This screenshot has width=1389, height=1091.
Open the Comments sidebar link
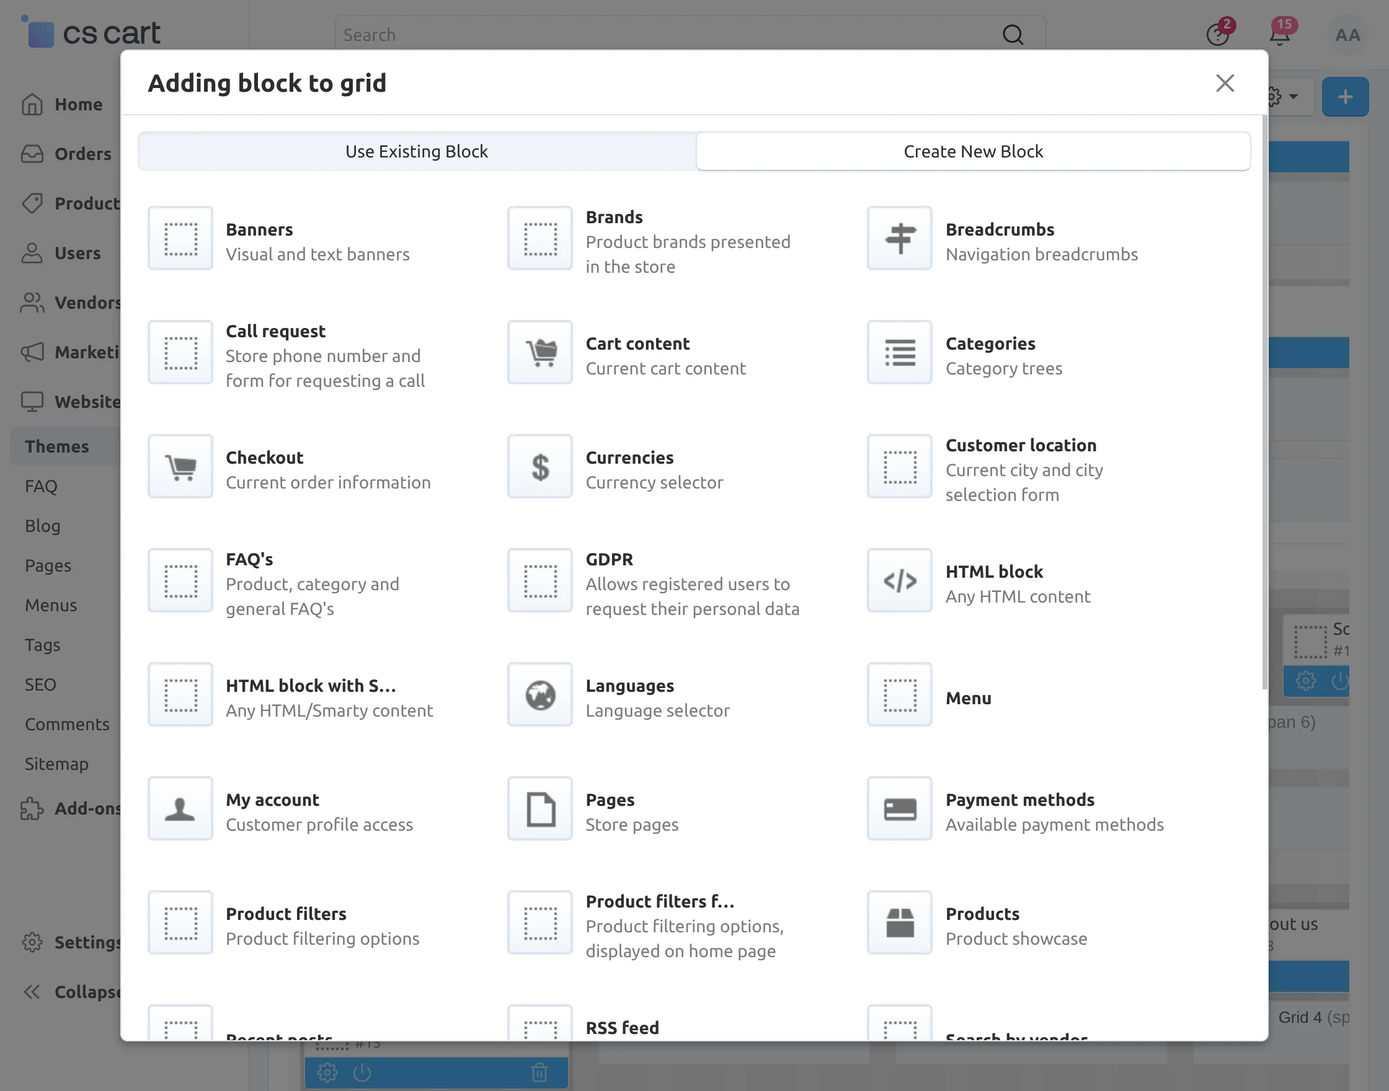pyautogui.click(x=67, y=723)
